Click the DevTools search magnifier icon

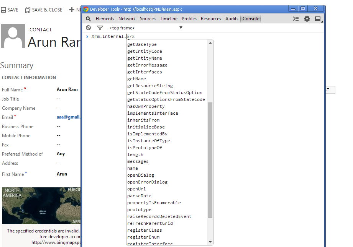pos(88,19)
